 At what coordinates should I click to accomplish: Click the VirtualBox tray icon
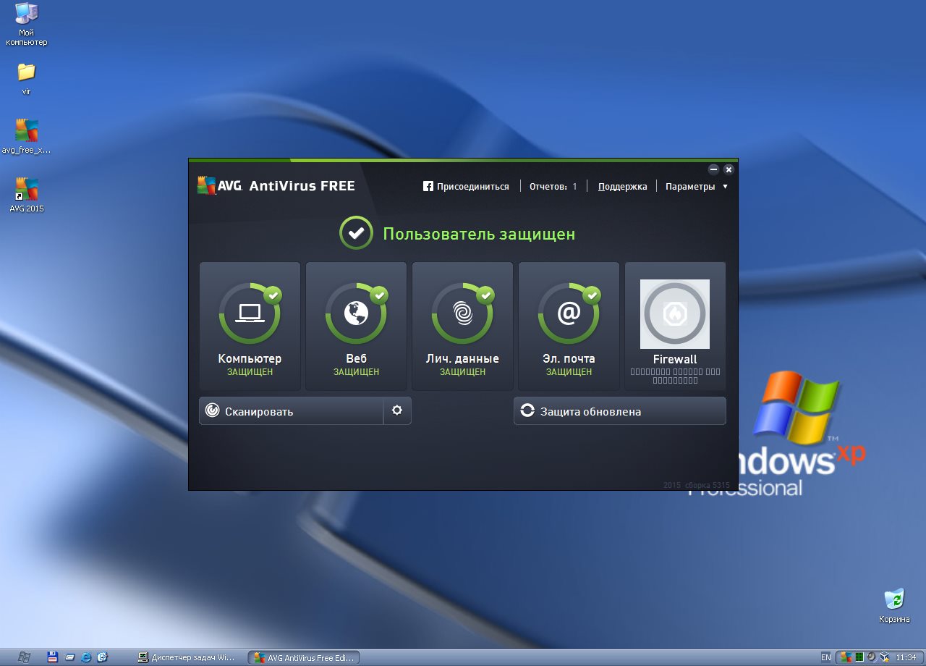[884, 657]
